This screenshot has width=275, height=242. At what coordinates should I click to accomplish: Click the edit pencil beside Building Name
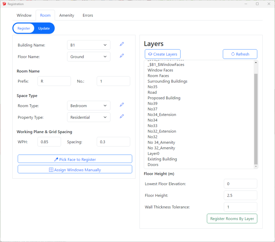point(122,44)
